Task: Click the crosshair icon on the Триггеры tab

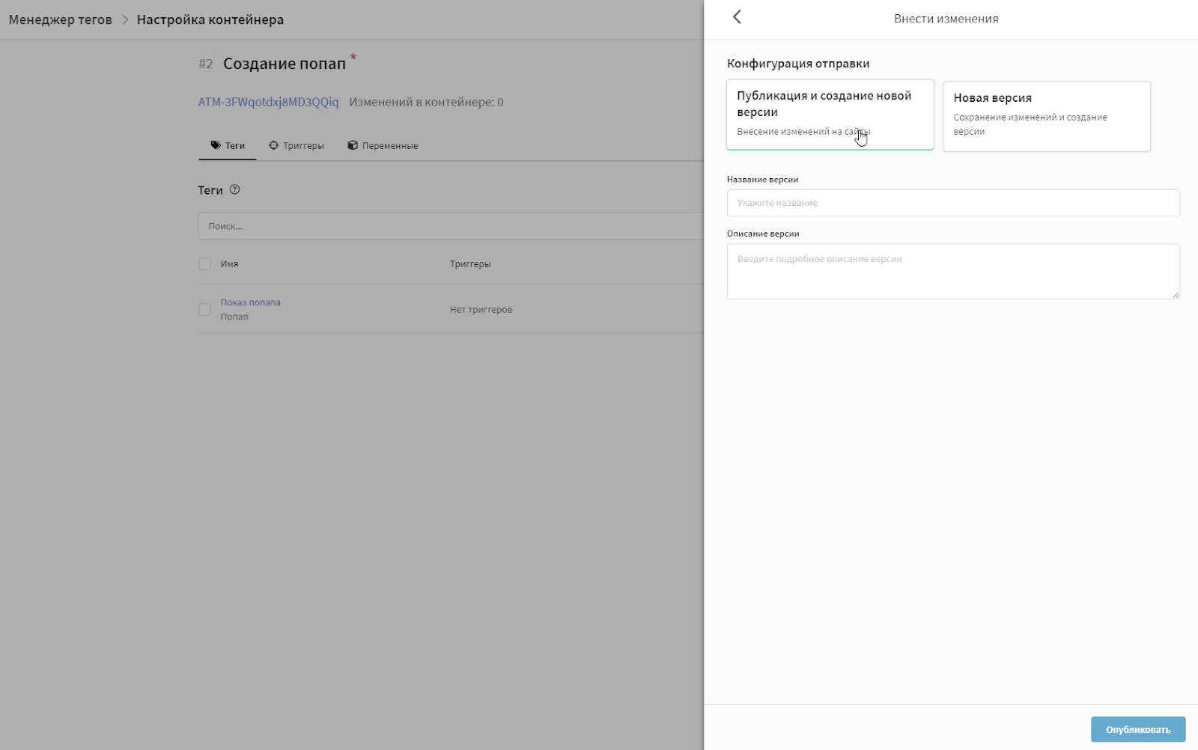Action: pos(273,145)
